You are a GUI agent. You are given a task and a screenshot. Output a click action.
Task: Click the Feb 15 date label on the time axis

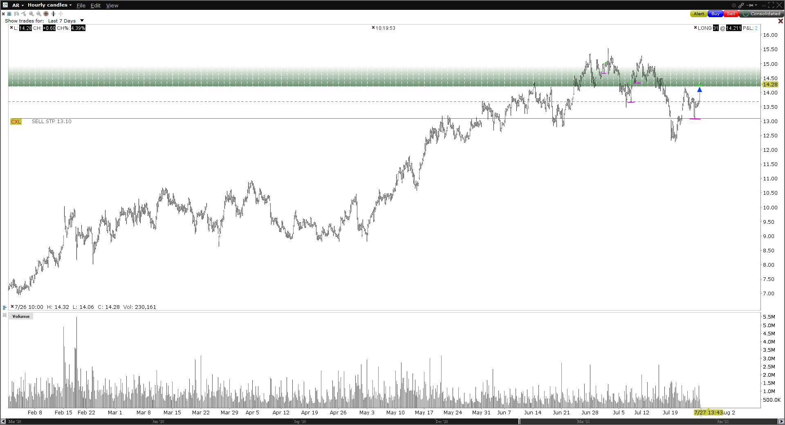(63, 412)
